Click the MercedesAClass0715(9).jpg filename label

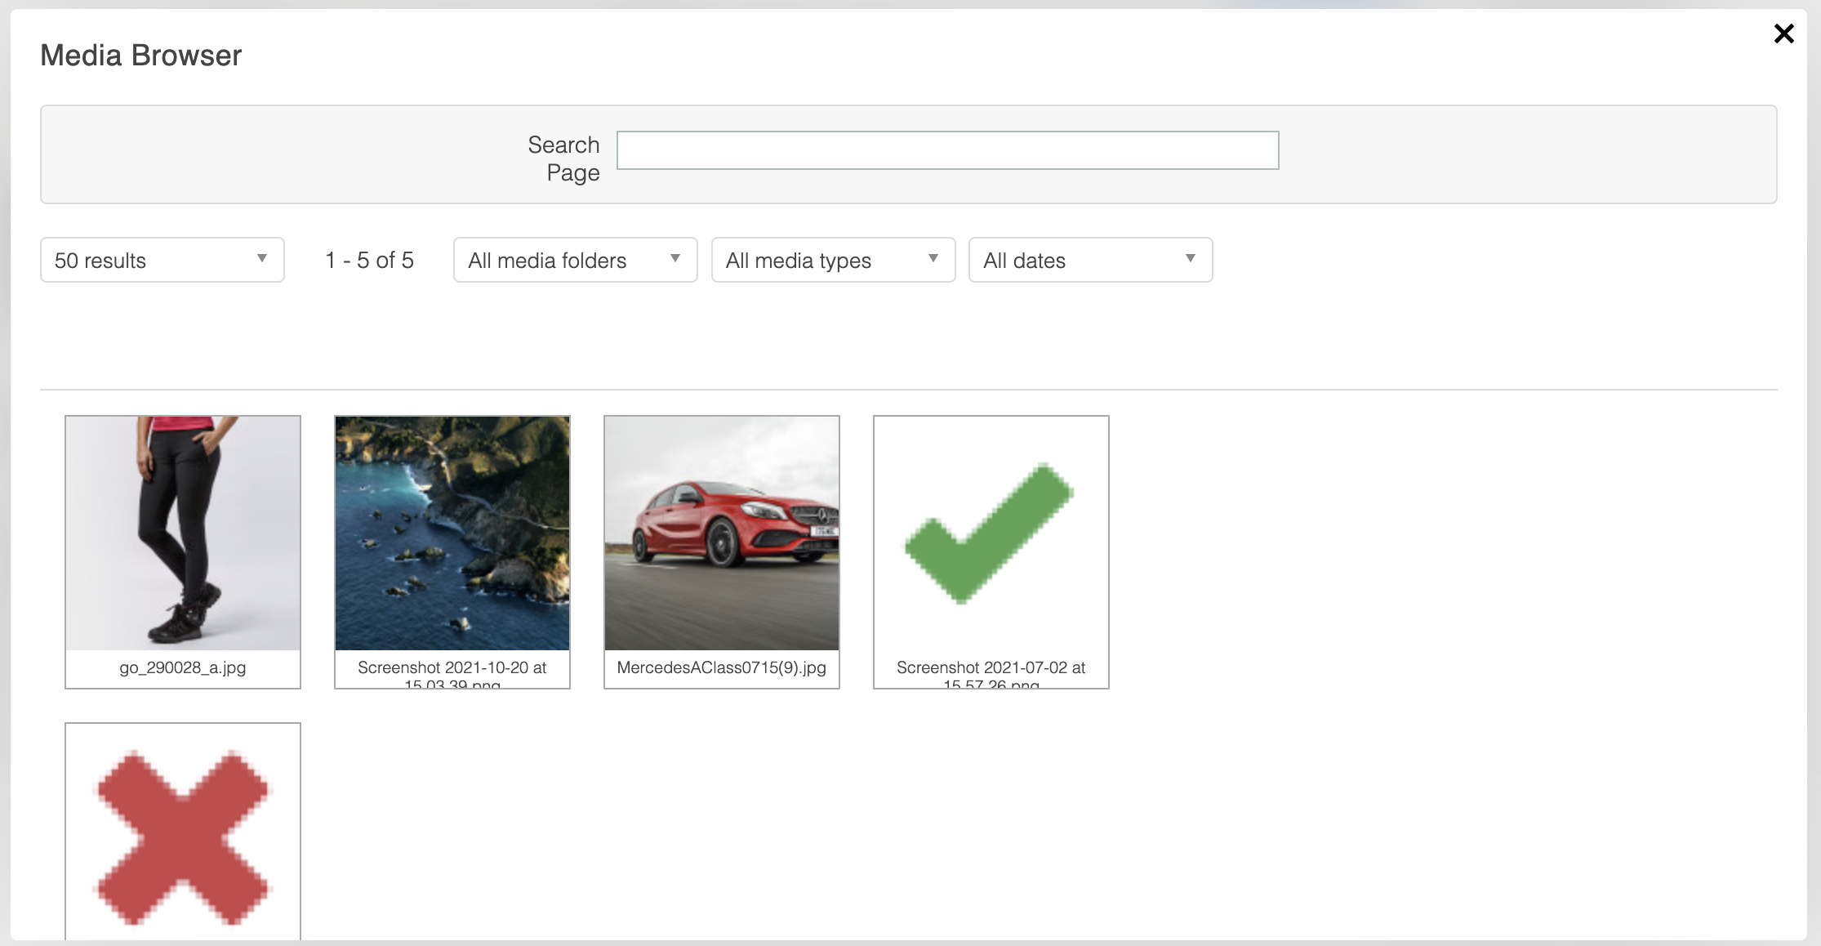tap(722, 667)
